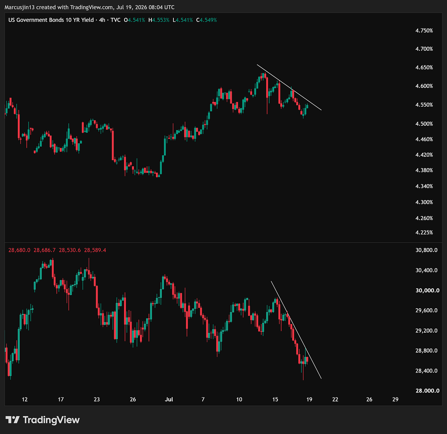Click the TradingView wordmark text

click(x=51, y=420)
